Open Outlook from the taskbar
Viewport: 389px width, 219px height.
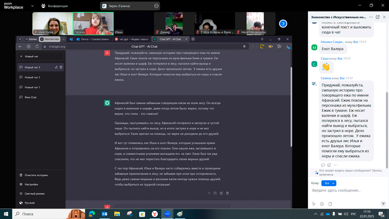point(104,214)
